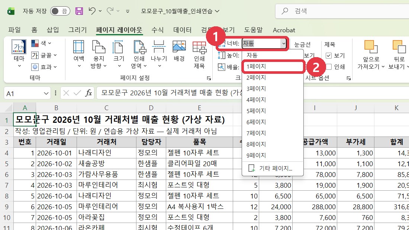Click the formula bar text field
The image size is (409, 230).
(x=252, y=93)
